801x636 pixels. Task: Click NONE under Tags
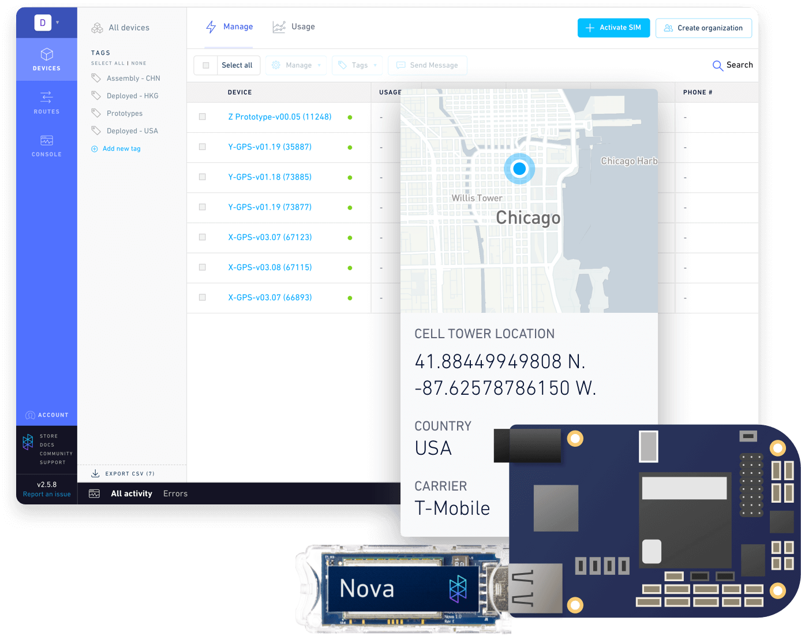[x=139, y=63]
